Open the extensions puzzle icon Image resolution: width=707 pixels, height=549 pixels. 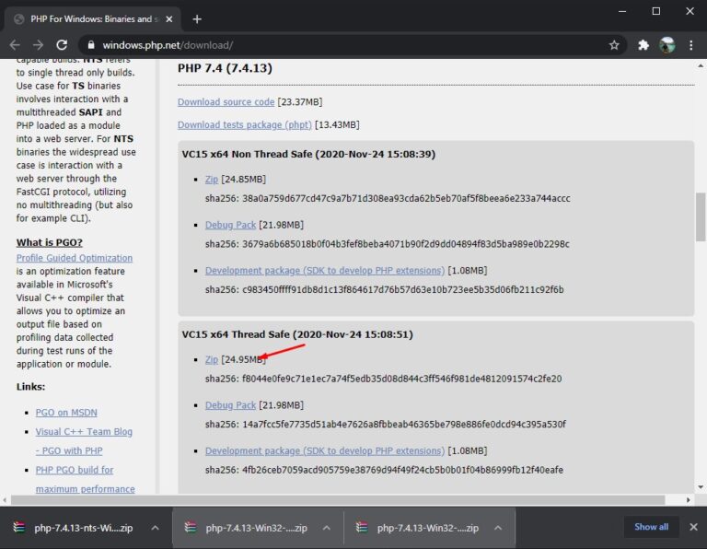[x=643, y=45]
